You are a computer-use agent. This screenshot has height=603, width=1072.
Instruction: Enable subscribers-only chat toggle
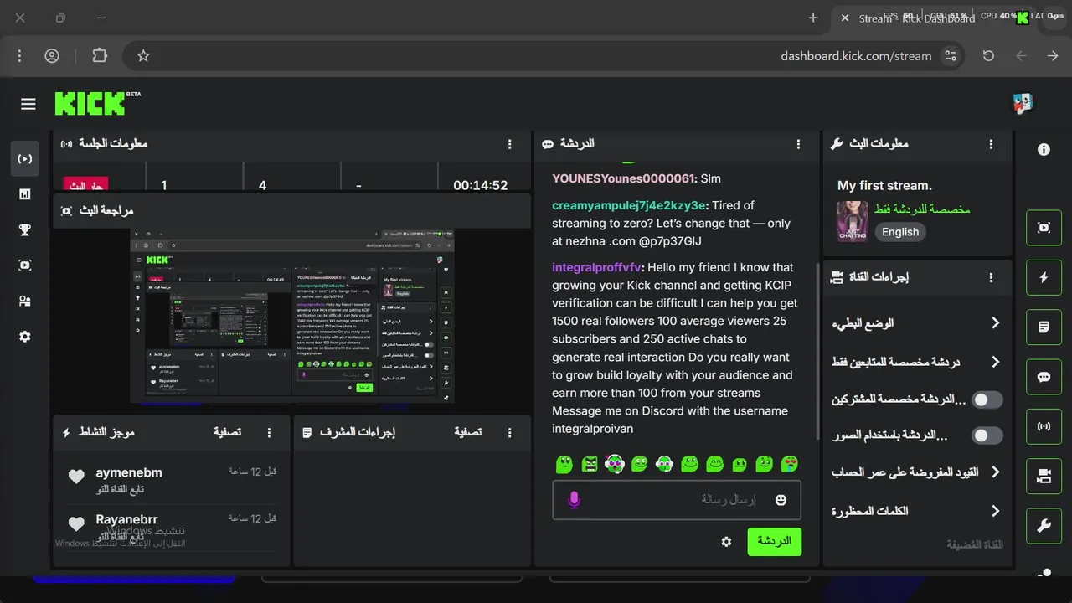(x=987, y=399)
